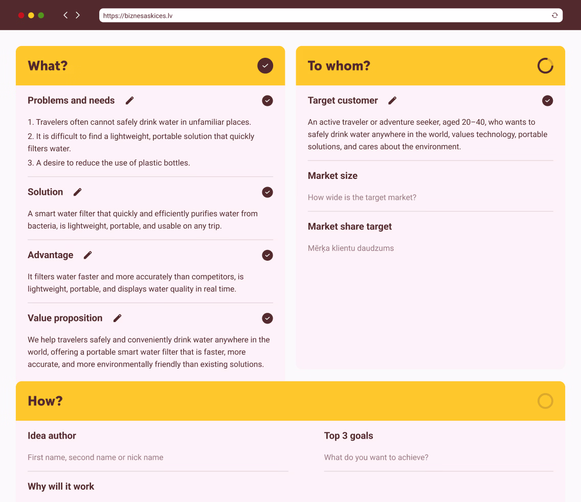Screen dimensions: 581x502
Task: Toggle the Problems and needs checkmark
Action: point(267,101)
